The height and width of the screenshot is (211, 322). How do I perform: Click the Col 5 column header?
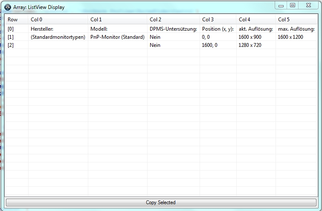[x=284, y=20]
